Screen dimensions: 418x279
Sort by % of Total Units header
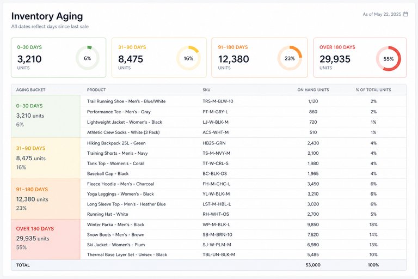(373, 90)
